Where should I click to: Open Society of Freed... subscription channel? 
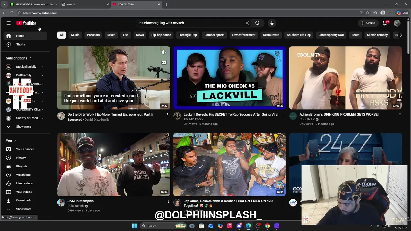(24, 118)
